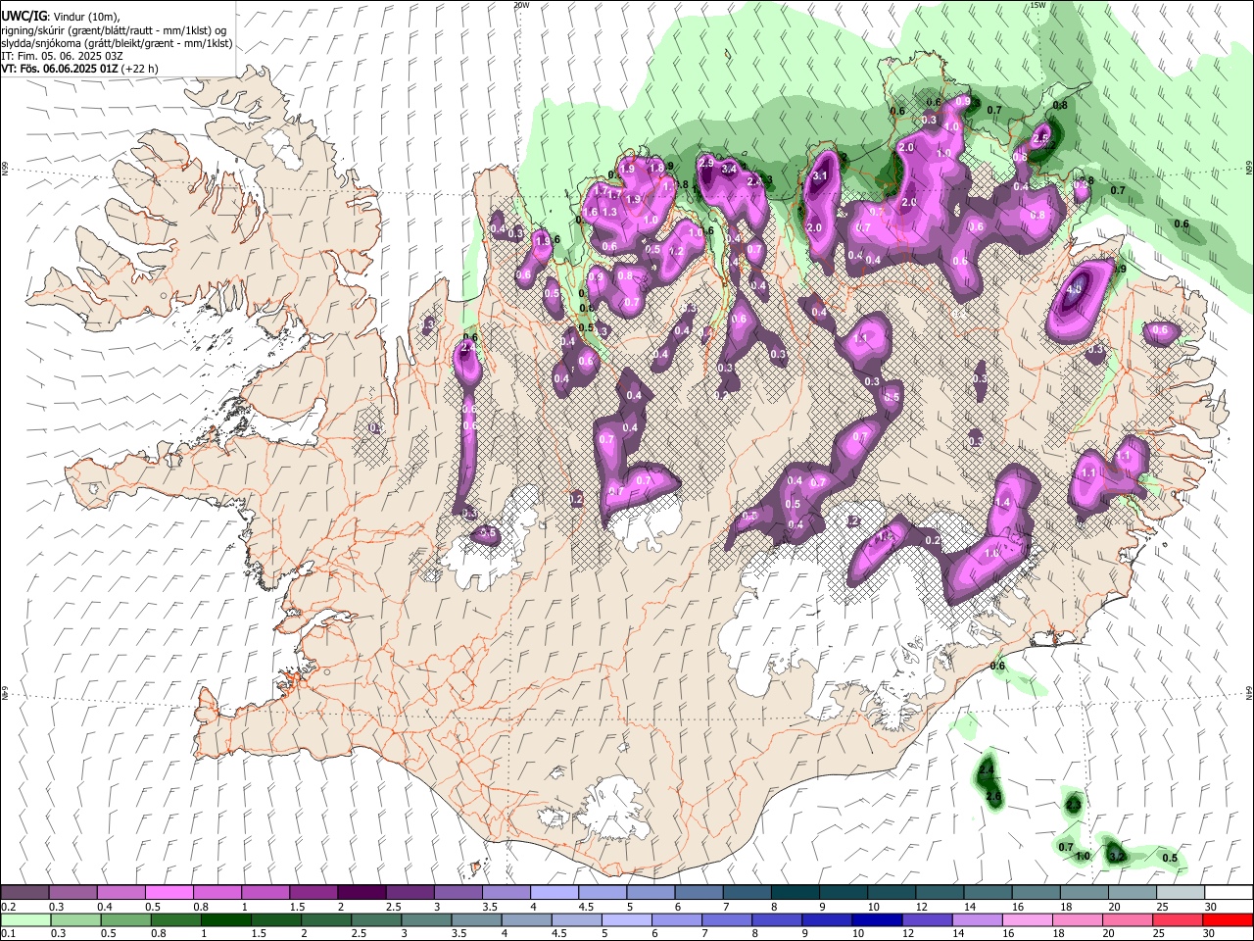Pick the darkest purple 2 swatch in upper legend
Image resolution: width=1254 pixels, height=941 pixels.
click(x=362, y=893)
